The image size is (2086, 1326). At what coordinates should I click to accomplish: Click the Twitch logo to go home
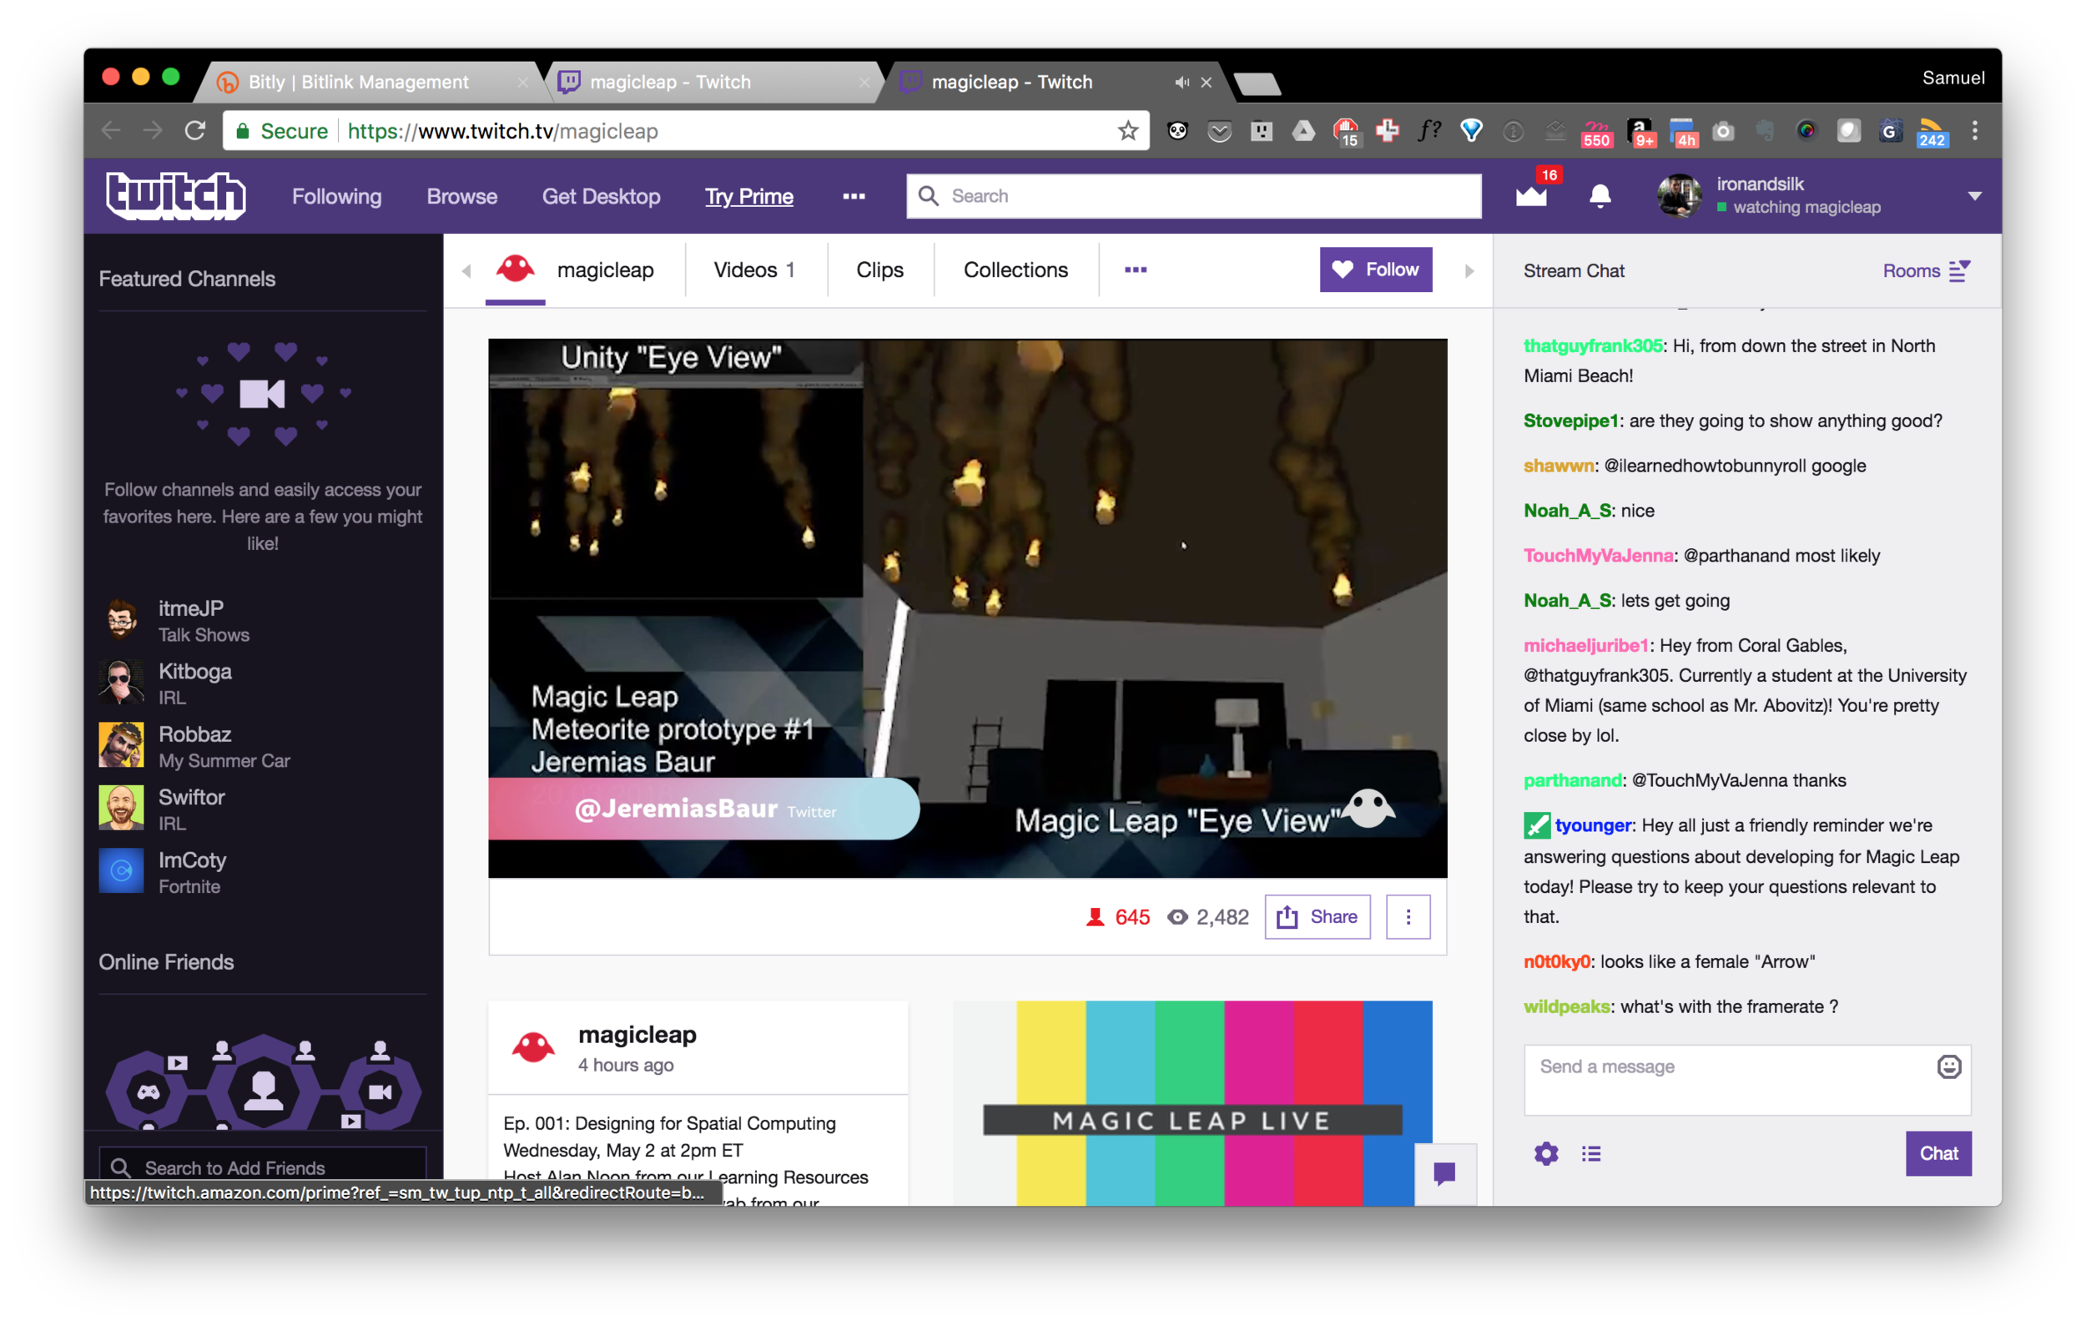(176, 196)
